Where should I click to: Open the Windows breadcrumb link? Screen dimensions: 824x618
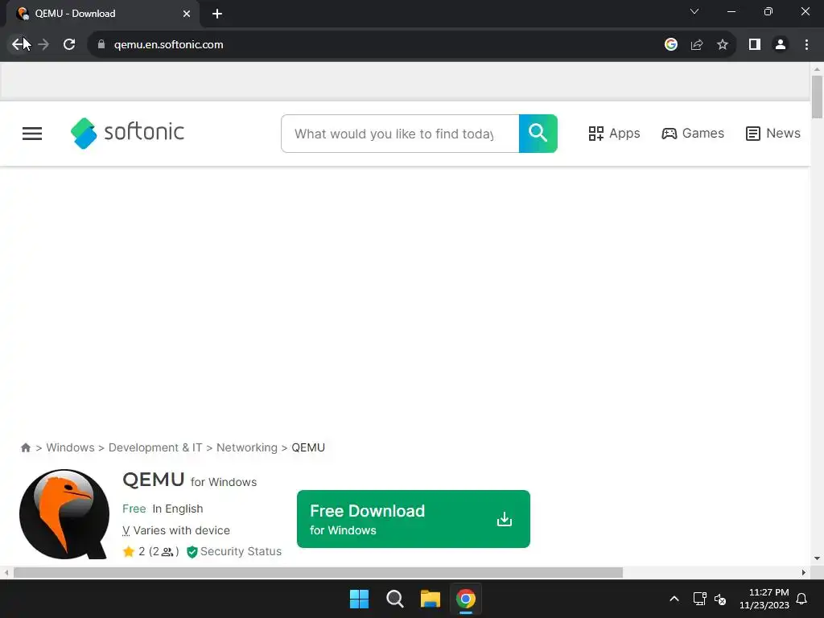(71, 447)
